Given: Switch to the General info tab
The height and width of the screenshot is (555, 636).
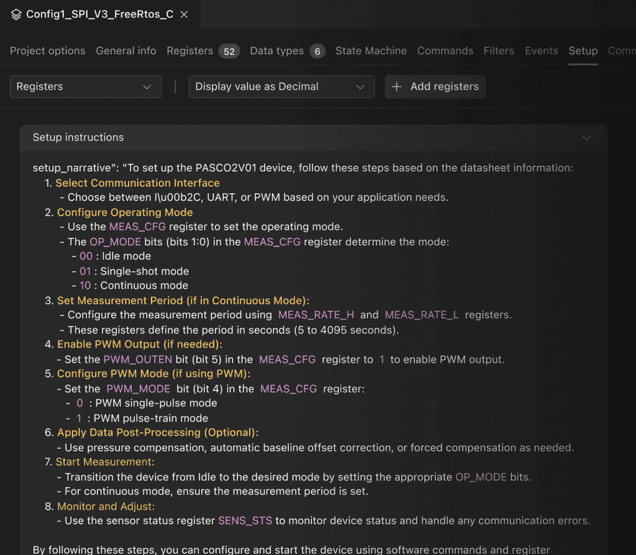Looking at the screenshot, I should 125,51.
